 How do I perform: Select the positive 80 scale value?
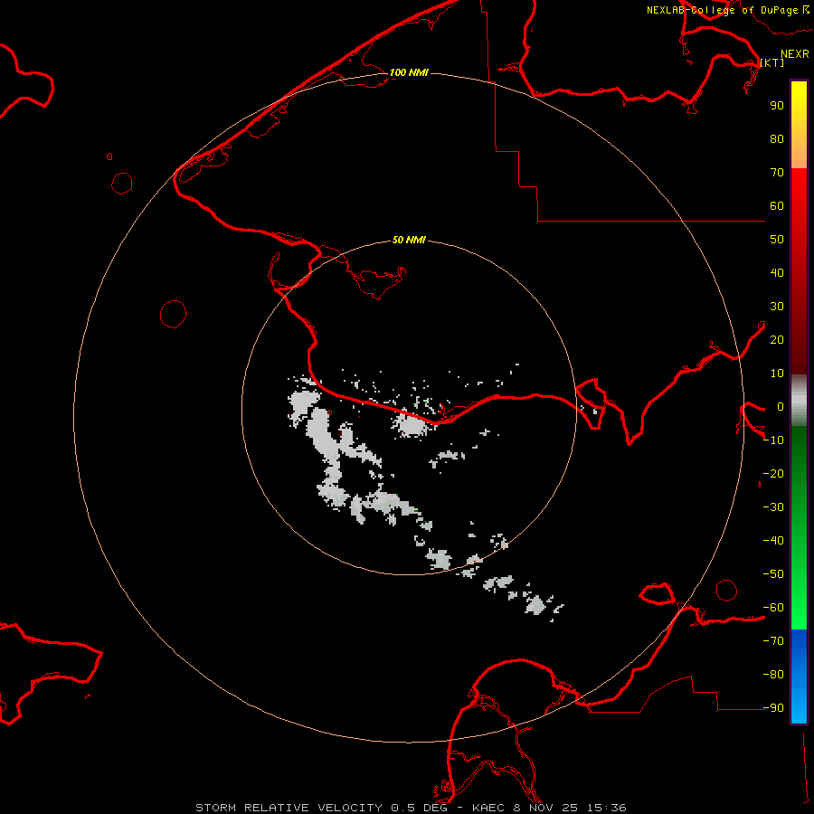(x=777, y=139)
